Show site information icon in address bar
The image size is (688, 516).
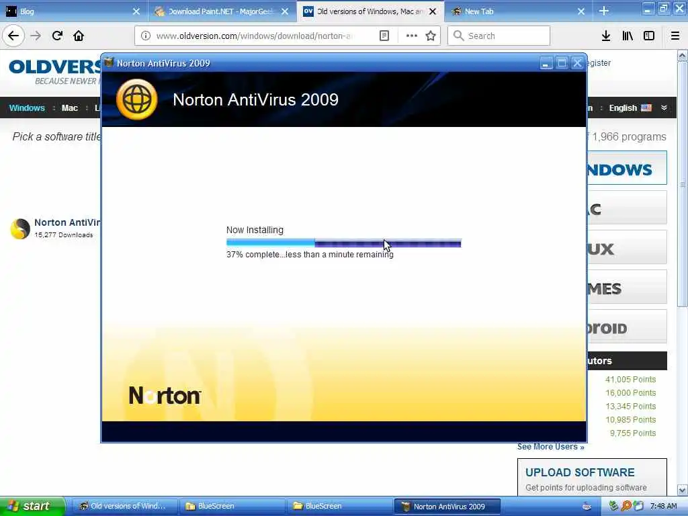(x=146, y=36)
